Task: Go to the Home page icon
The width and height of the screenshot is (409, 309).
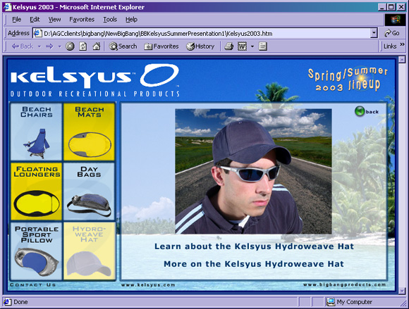Action: (x=96, y=46)
